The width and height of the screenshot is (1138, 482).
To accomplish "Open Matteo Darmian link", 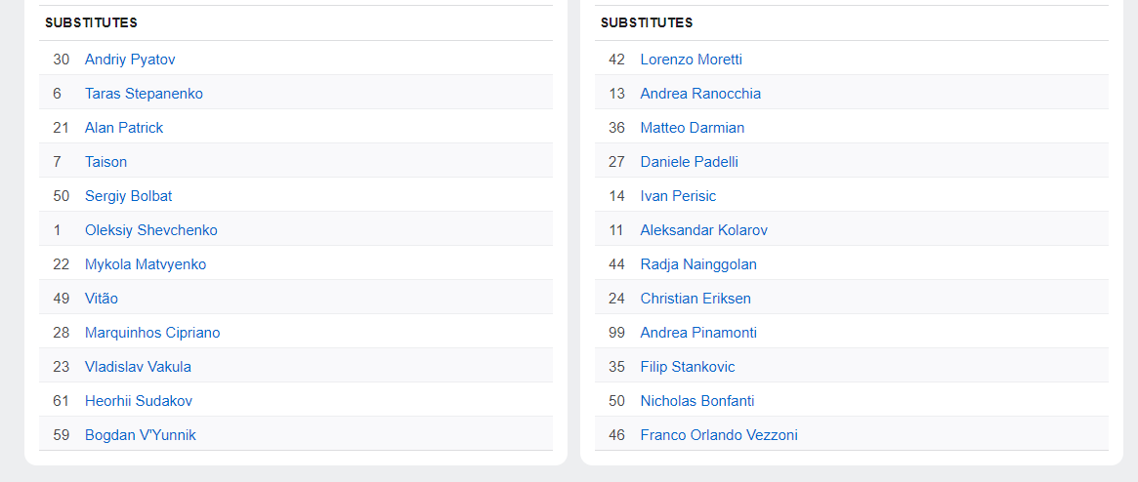I will (x=693, y=128).
